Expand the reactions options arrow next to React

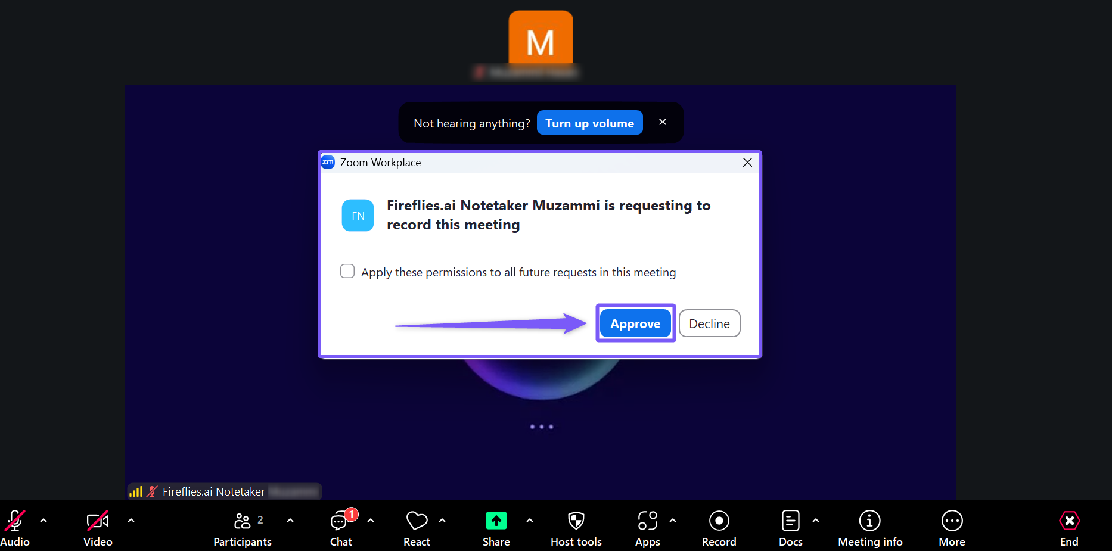pyautogui.click(x=442, y=521)
